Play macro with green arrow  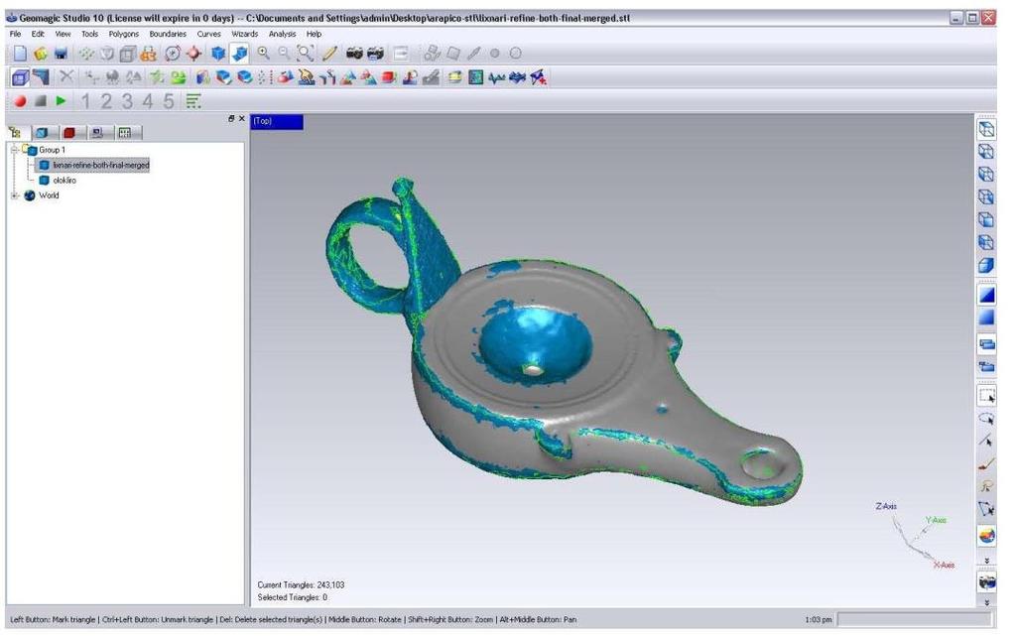[x=61, y=101]
